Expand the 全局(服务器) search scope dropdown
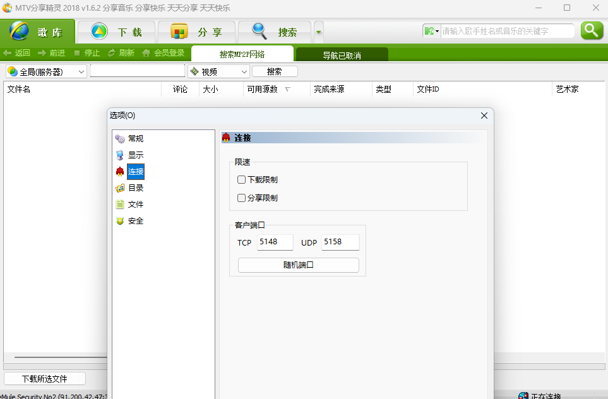The width and height of the screenshot is (608, 399). (46, 72)
